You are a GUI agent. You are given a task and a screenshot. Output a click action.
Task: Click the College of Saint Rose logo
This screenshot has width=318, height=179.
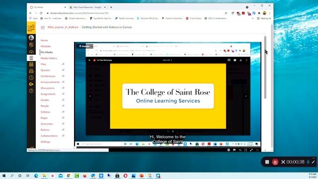31,28
